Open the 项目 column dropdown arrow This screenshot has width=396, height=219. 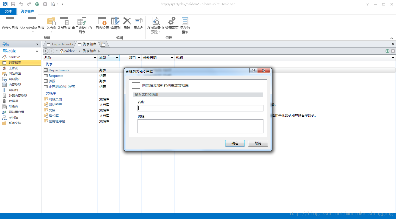click(139, 58)
